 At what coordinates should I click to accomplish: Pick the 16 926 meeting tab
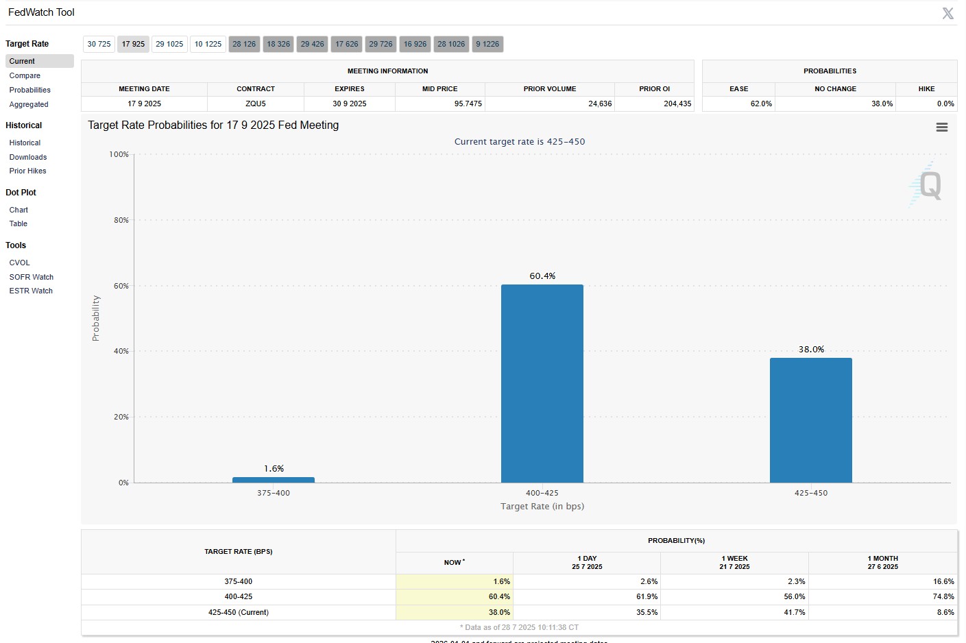pos(415,44)
